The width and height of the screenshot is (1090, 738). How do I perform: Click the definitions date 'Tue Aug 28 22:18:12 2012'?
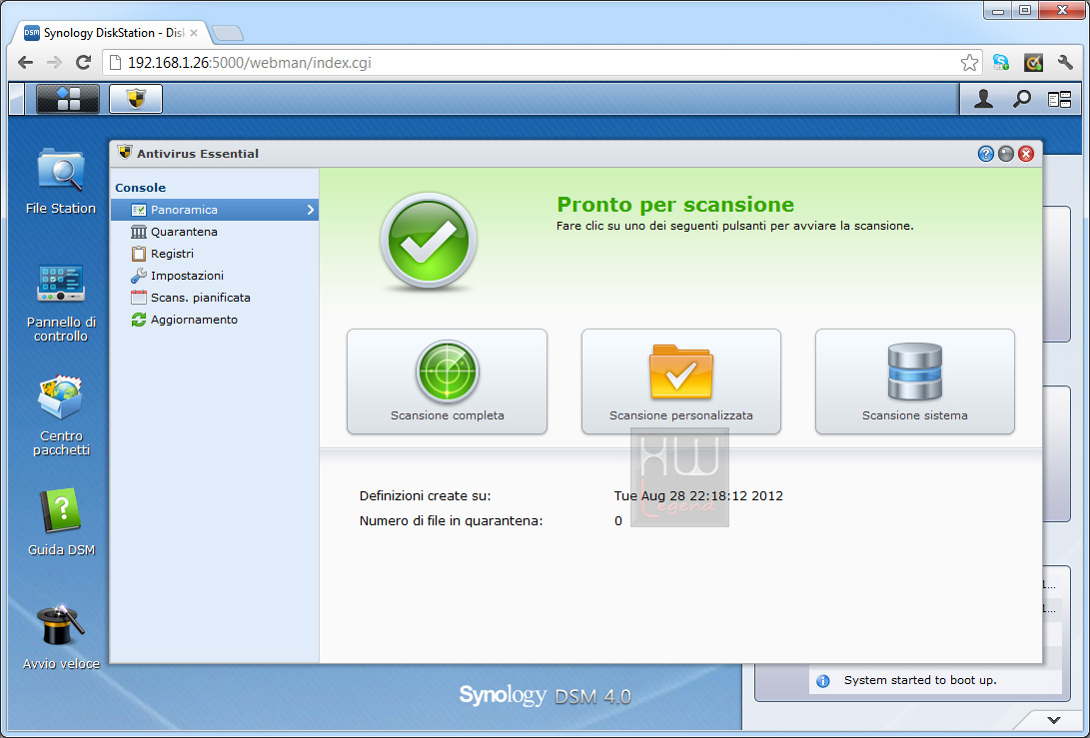coord(698,496)
